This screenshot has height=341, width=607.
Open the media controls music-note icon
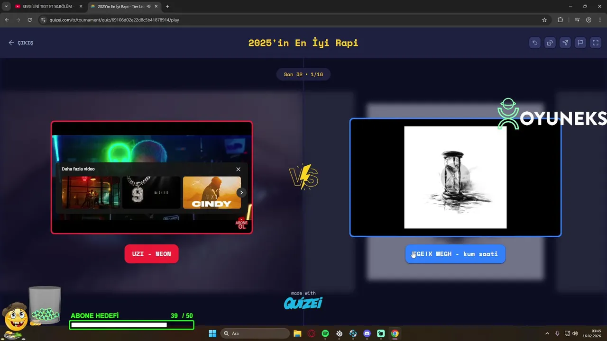point(577,20)
